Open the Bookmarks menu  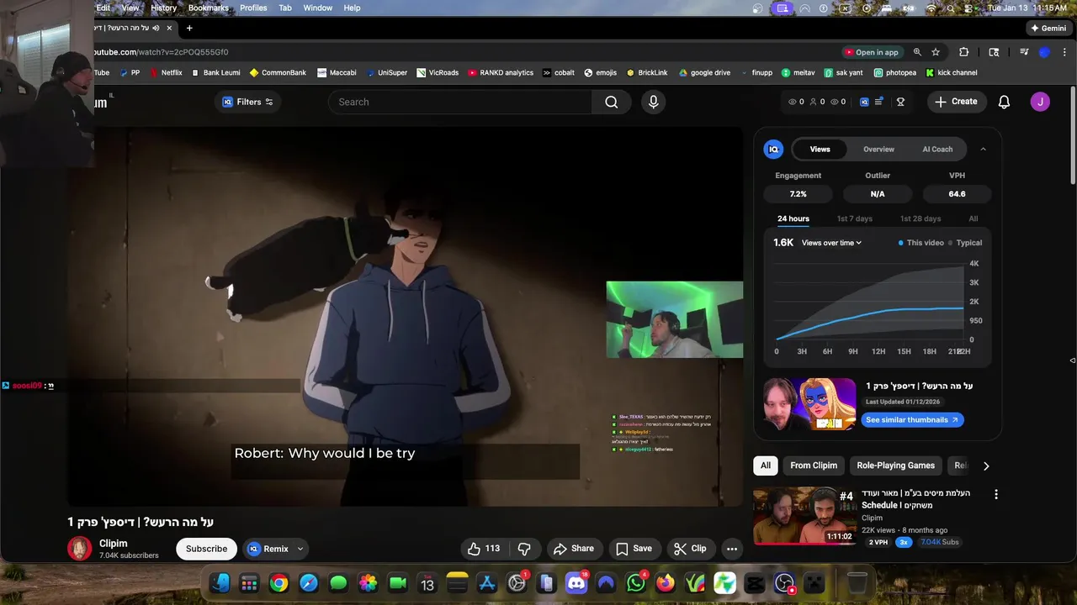[209, 8]
